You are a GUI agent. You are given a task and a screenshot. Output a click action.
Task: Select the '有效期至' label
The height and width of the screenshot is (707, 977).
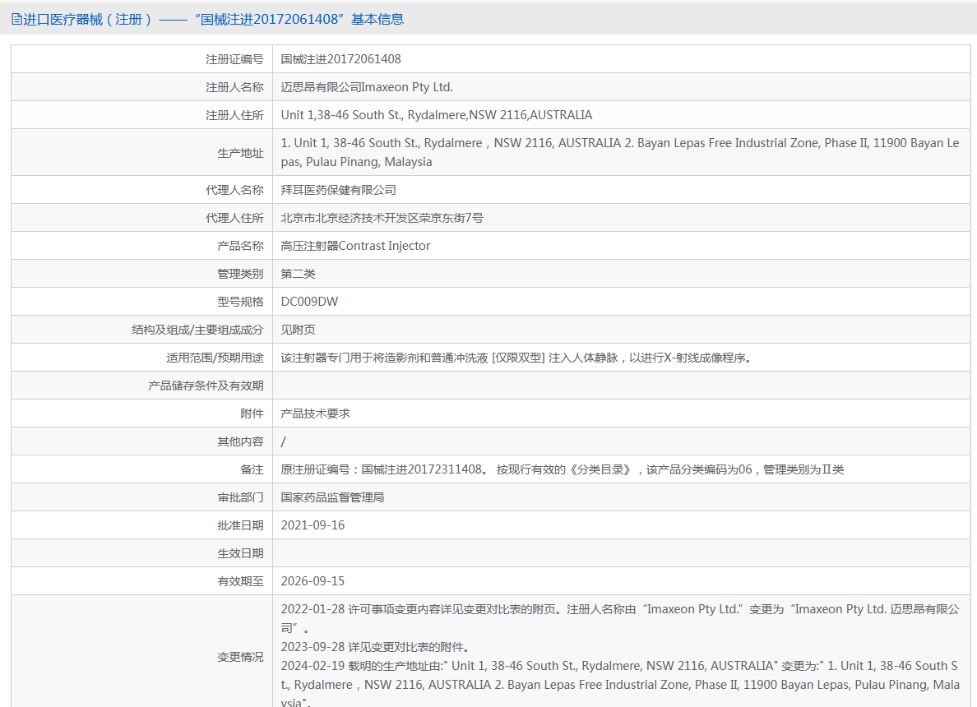240,582
